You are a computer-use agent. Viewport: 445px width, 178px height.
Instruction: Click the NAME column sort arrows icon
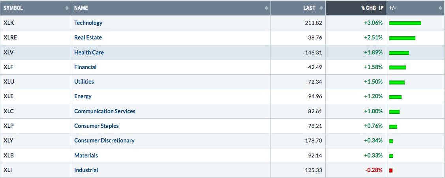pos(267,8)
